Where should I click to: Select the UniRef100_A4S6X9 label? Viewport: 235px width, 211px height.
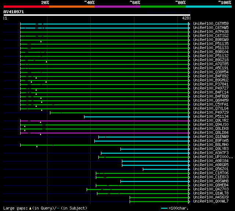coord(211,197)
